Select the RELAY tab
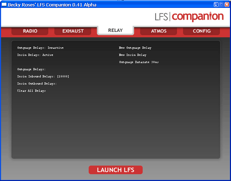This screenshot has height=181, width=231. click(115, 30)
